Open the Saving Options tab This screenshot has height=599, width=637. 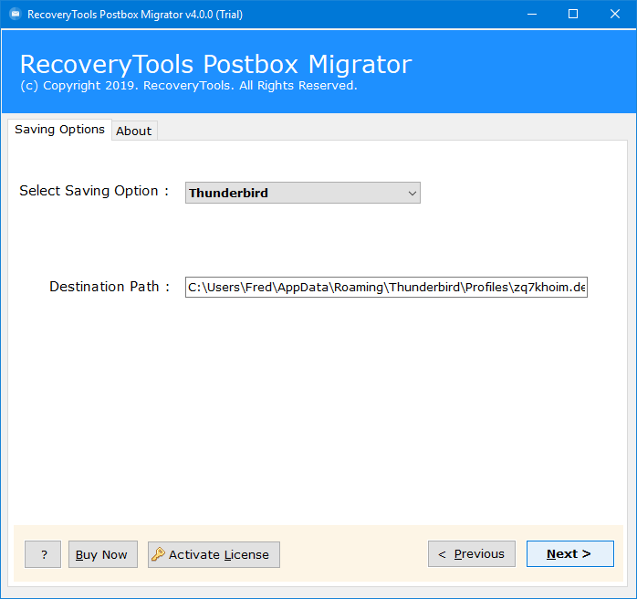coord(59,130)
